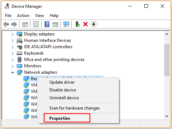
Task: Expand the IDE ATA/ATAPI controllers node
Action: coord(12,47)
